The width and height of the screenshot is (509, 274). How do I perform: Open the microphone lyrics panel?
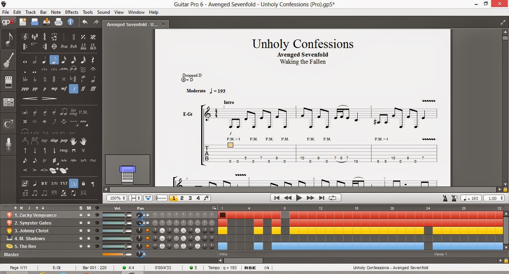8,144
